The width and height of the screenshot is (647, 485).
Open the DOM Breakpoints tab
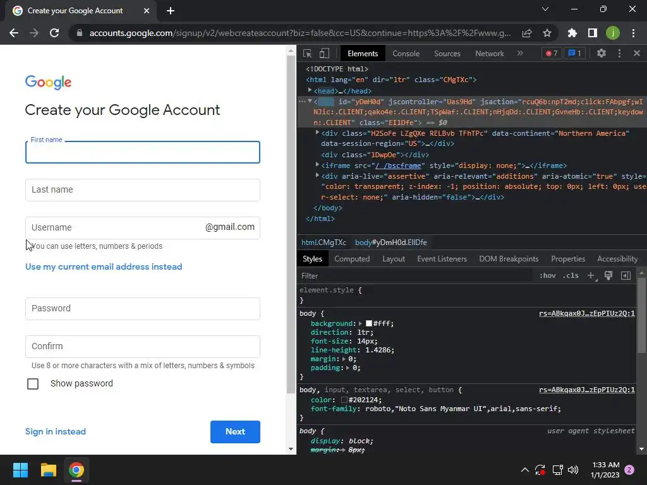pos(509,258)
